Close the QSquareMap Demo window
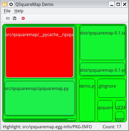The width and height of the screenshot is (129, 131). tap(125, 4)
